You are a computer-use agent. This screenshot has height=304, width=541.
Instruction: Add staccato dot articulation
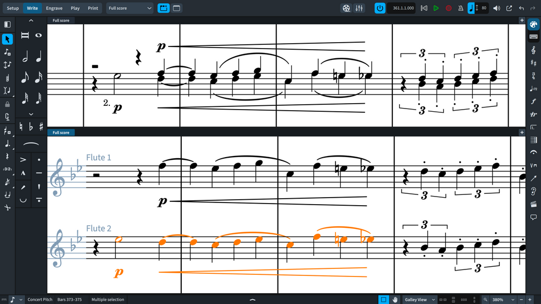click(x=39, y=160)
